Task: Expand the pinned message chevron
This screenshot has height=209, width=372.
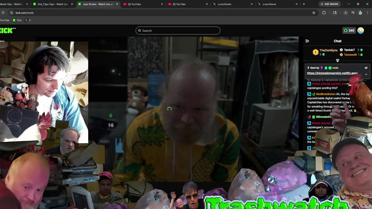Action: click(366, 74)
